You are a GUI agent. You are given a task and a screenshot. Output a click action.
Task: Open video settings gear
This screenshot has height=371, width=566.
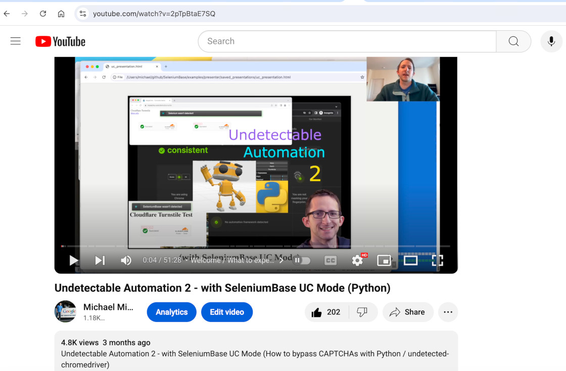point(358,260)
